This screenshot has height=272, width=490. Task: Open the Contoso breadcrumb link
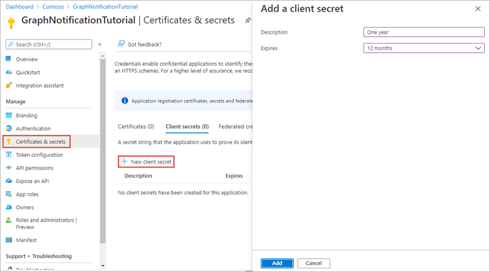(53, 7)
